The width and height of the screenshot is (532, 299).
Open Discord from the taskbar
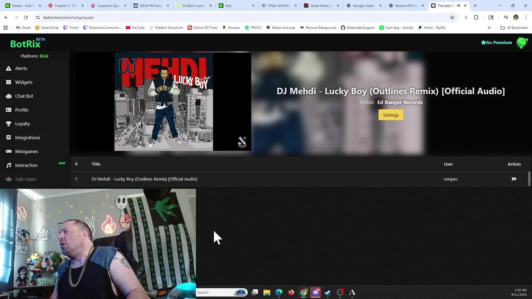[x=315, y=292]
